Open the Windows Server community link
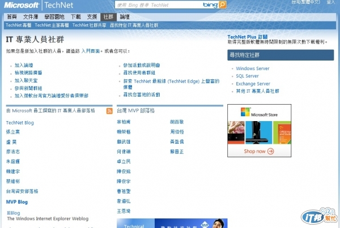The image size is (340, 228). tap(253, 68)
